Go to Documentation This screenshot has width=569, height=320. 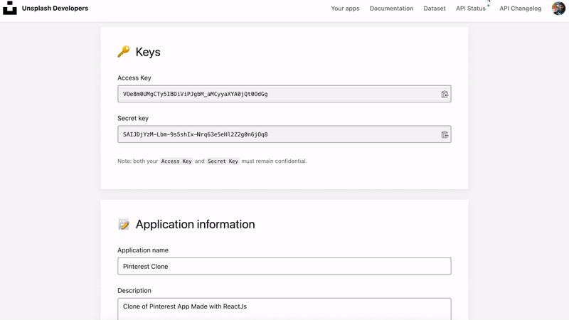pos(391,9)
